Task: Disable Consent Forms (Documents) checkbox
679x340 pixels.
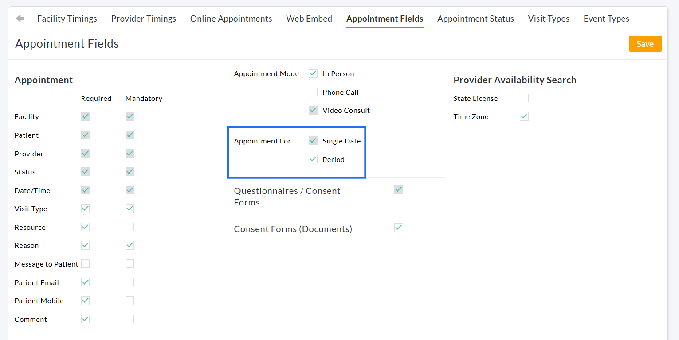Action: [398, 228]
